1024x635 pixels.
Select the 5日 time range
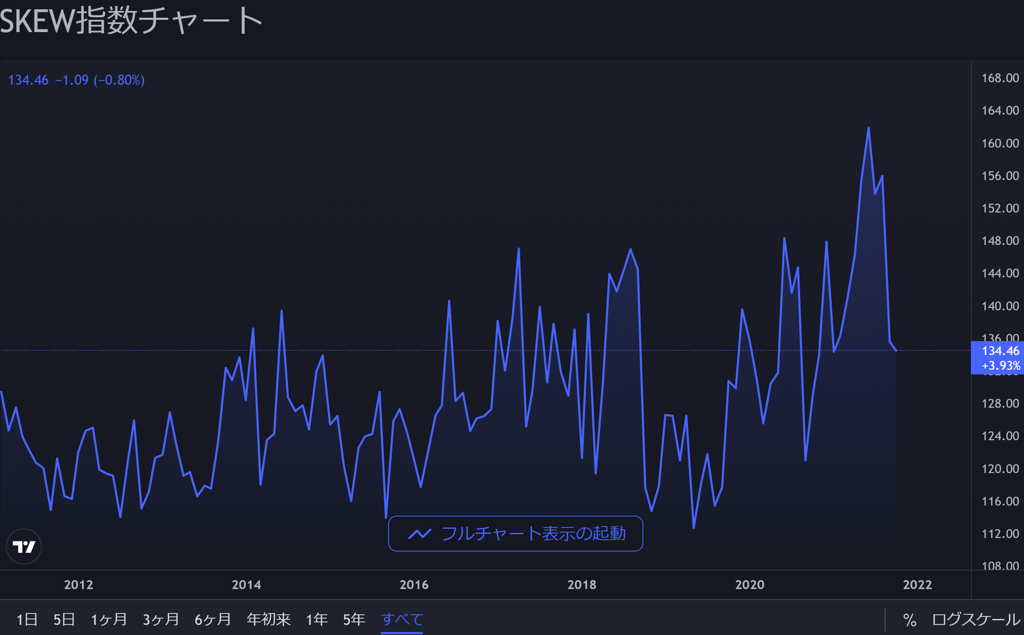tap(64, 620)
